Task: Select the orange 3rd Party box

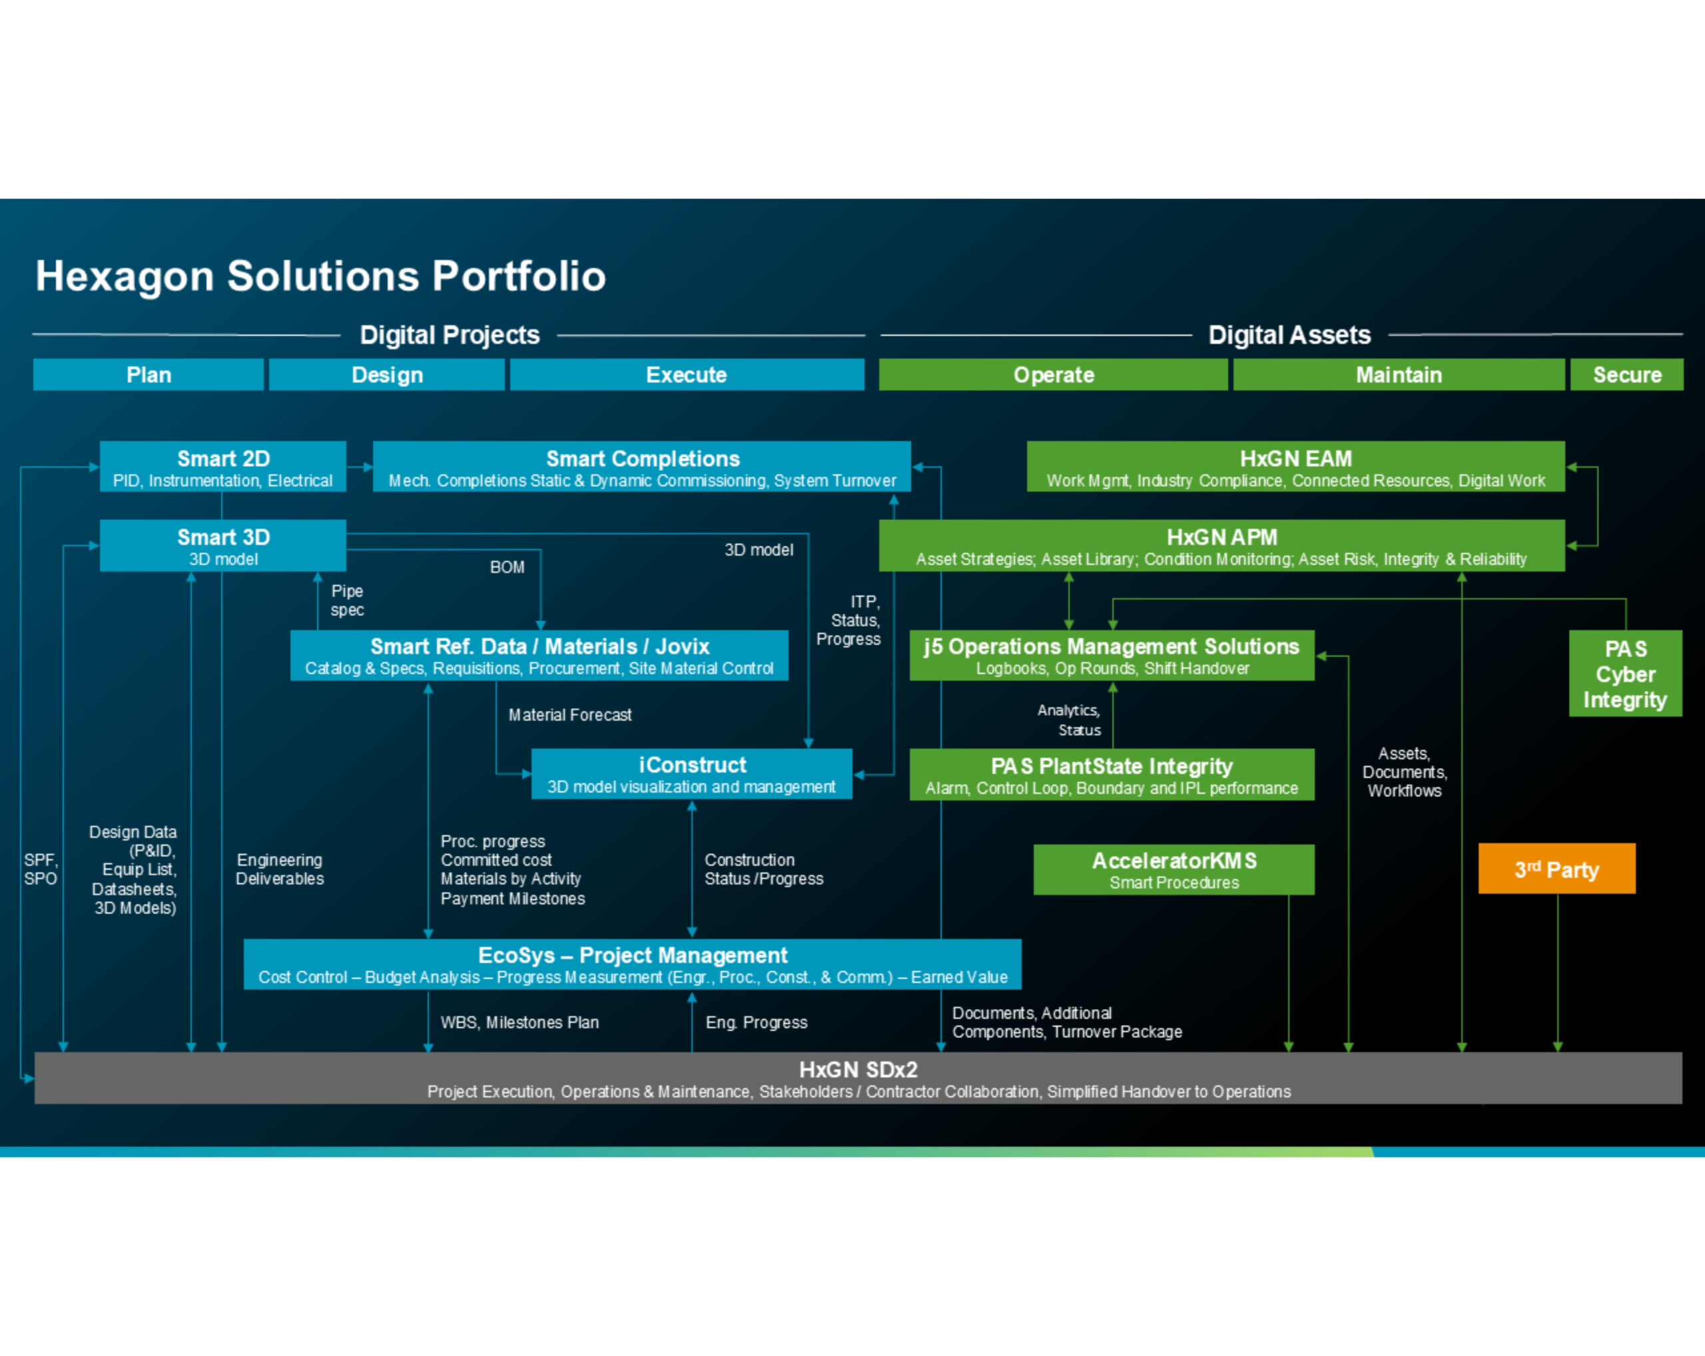Action: (x=1557, y=869)
